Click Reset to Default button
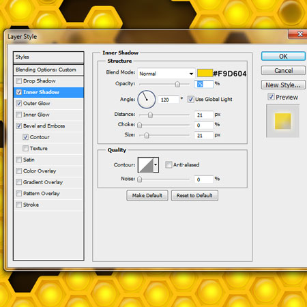 point(194,196)
